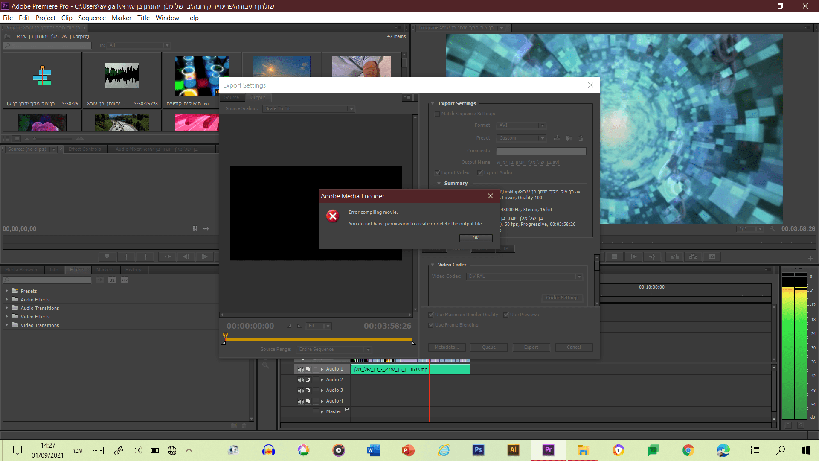Mute the Audio 3 track output

[x=301, y=391]
